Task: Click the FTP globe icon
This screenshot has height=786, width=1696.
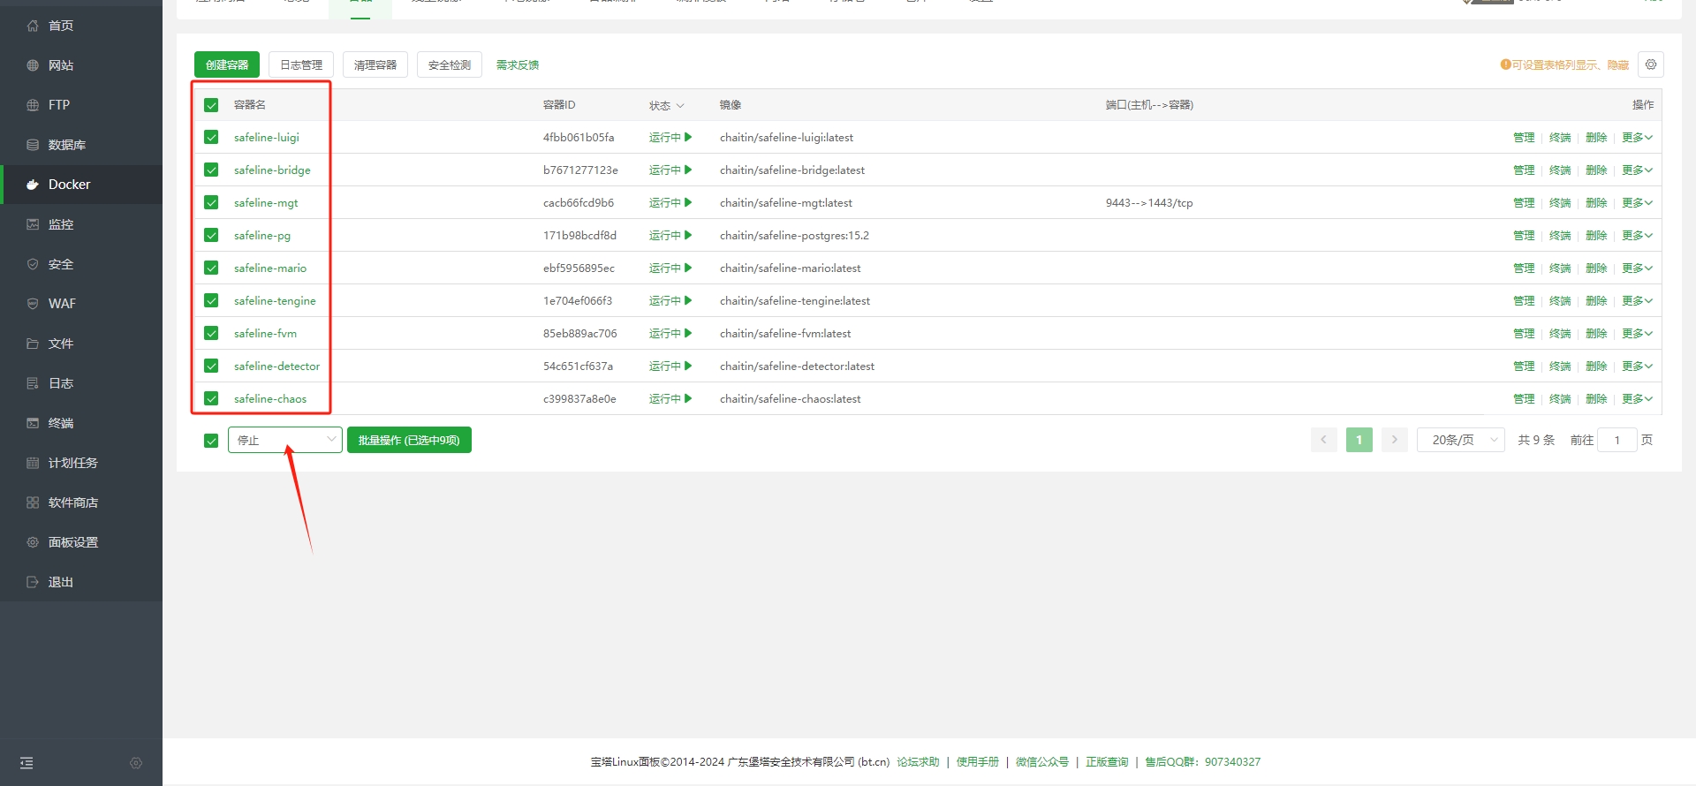Action: point(33,105)
